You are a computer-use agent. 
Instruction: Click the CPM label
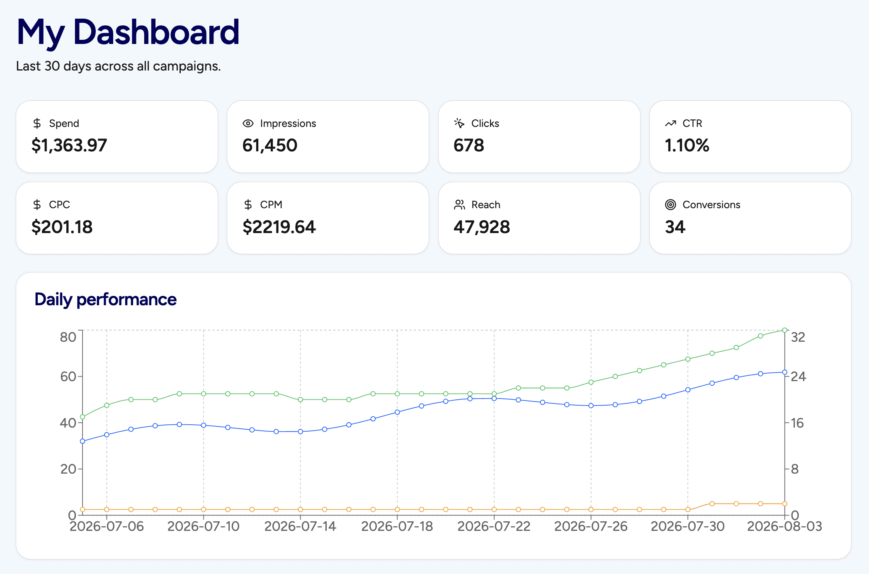coord(271,205)
